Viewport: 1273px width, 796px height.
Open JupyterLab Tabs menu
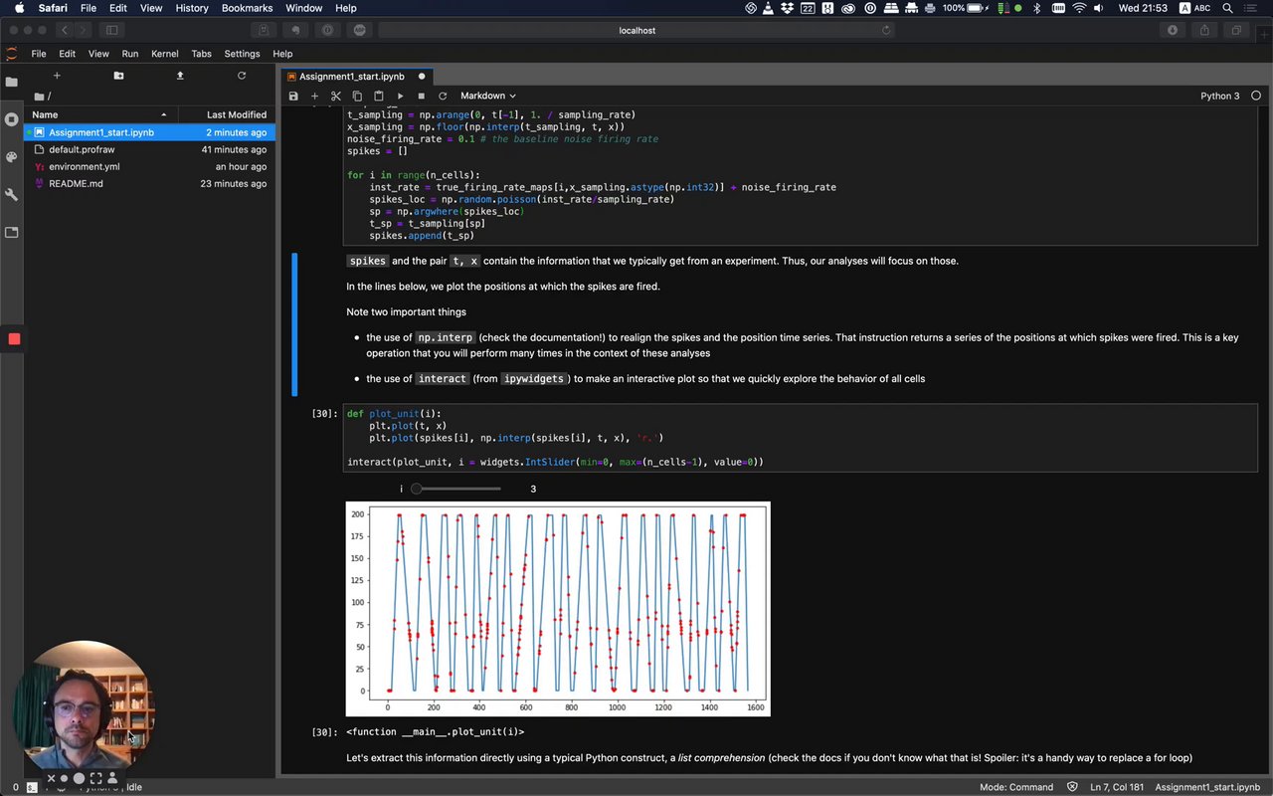202,54
